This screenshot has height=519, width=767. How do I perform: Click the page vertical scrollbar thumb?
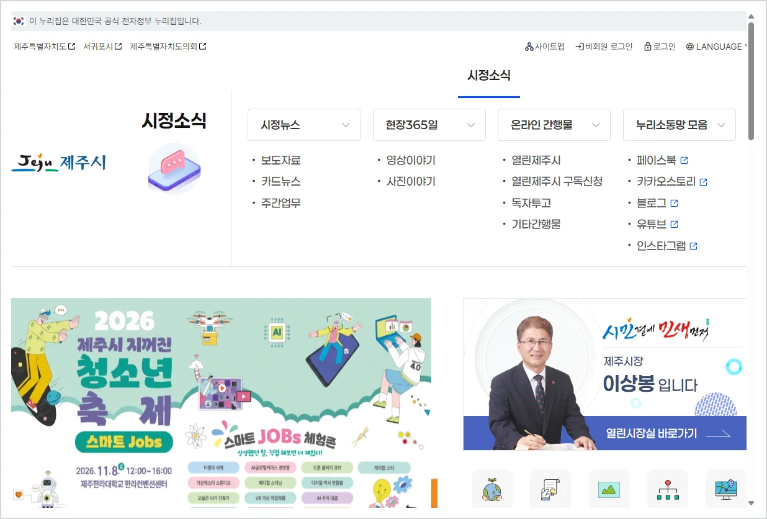[x=751, y=81]
